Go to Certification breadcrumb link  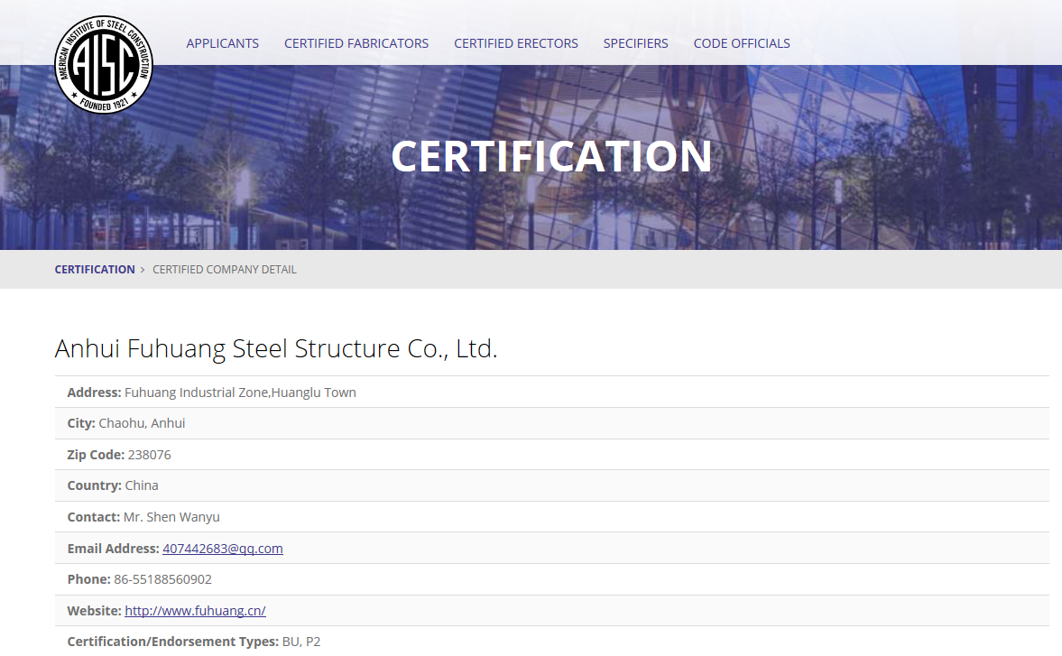pos(95,270)
